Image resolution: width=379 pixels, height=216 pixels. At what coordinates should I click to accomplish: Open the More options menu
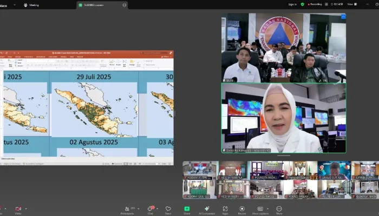click(x=279, y=210)
